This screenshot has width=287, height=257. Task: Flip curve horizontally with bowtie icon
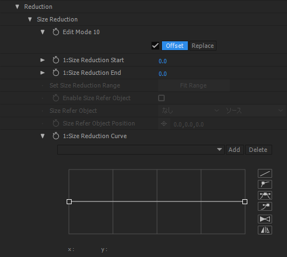pyautogui.click(x=265, y=219)
